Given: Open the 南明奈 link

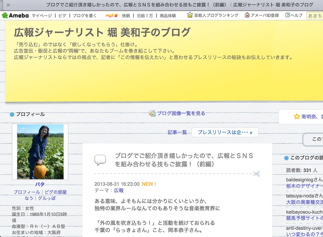Looking at the screenshot, I should (x=312, y=117).
